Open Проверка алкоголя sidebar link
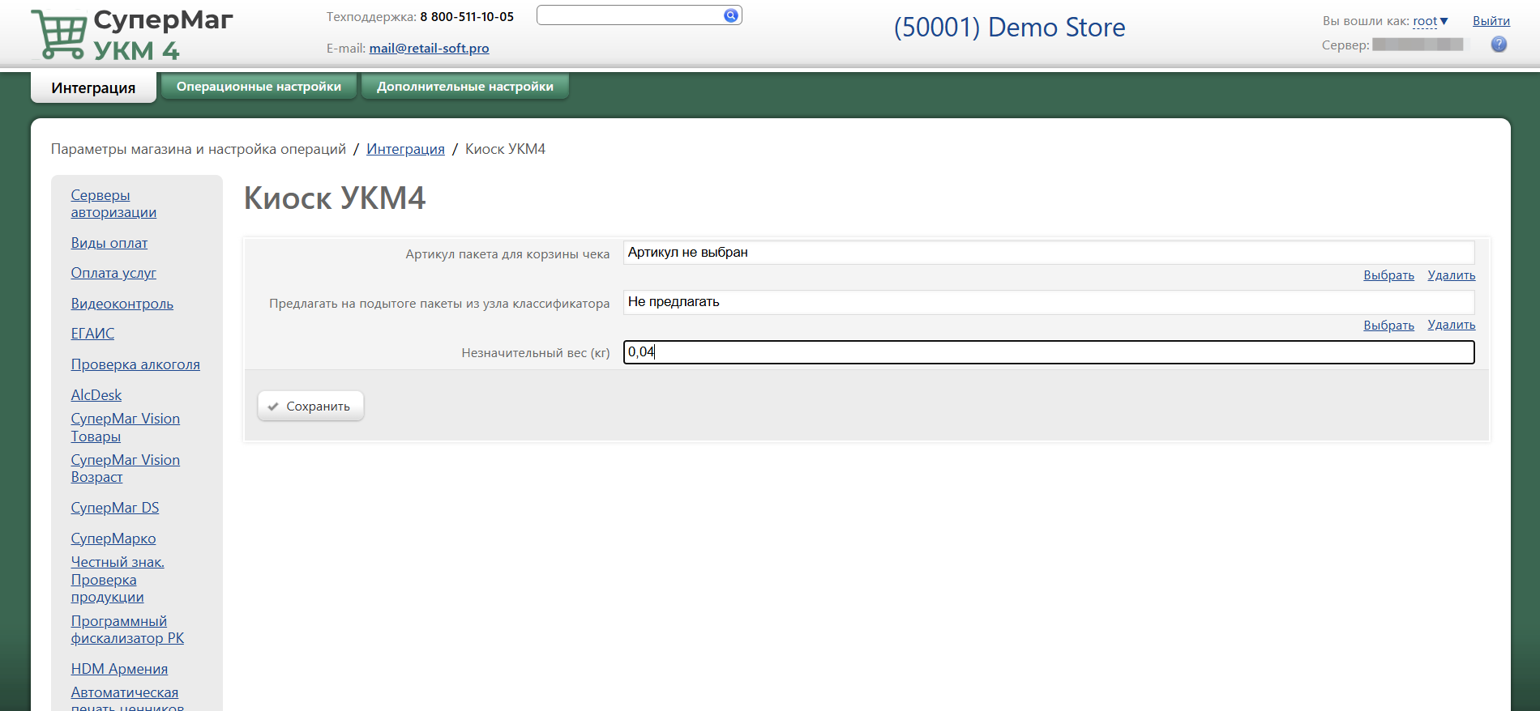 pyautogui.click(x=135, y=364)
